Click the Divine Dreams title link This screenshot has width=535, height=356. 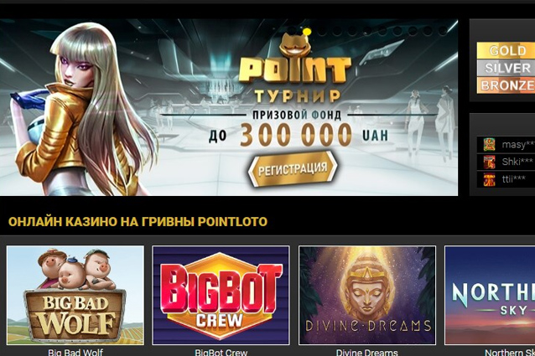coord(367,353)
